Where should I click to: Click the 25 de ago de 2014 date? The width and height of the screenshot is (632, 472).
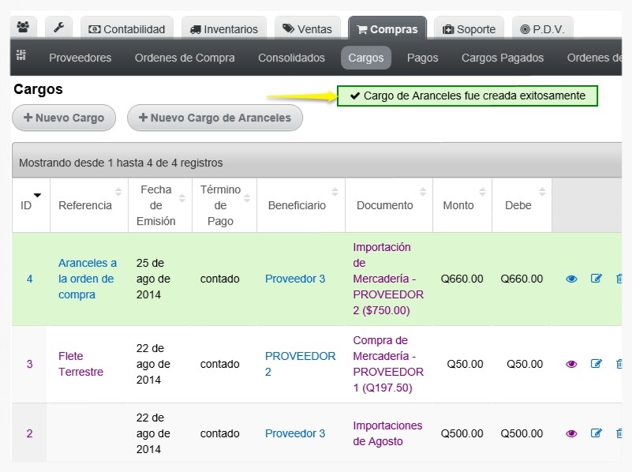(x=153, y=279)
